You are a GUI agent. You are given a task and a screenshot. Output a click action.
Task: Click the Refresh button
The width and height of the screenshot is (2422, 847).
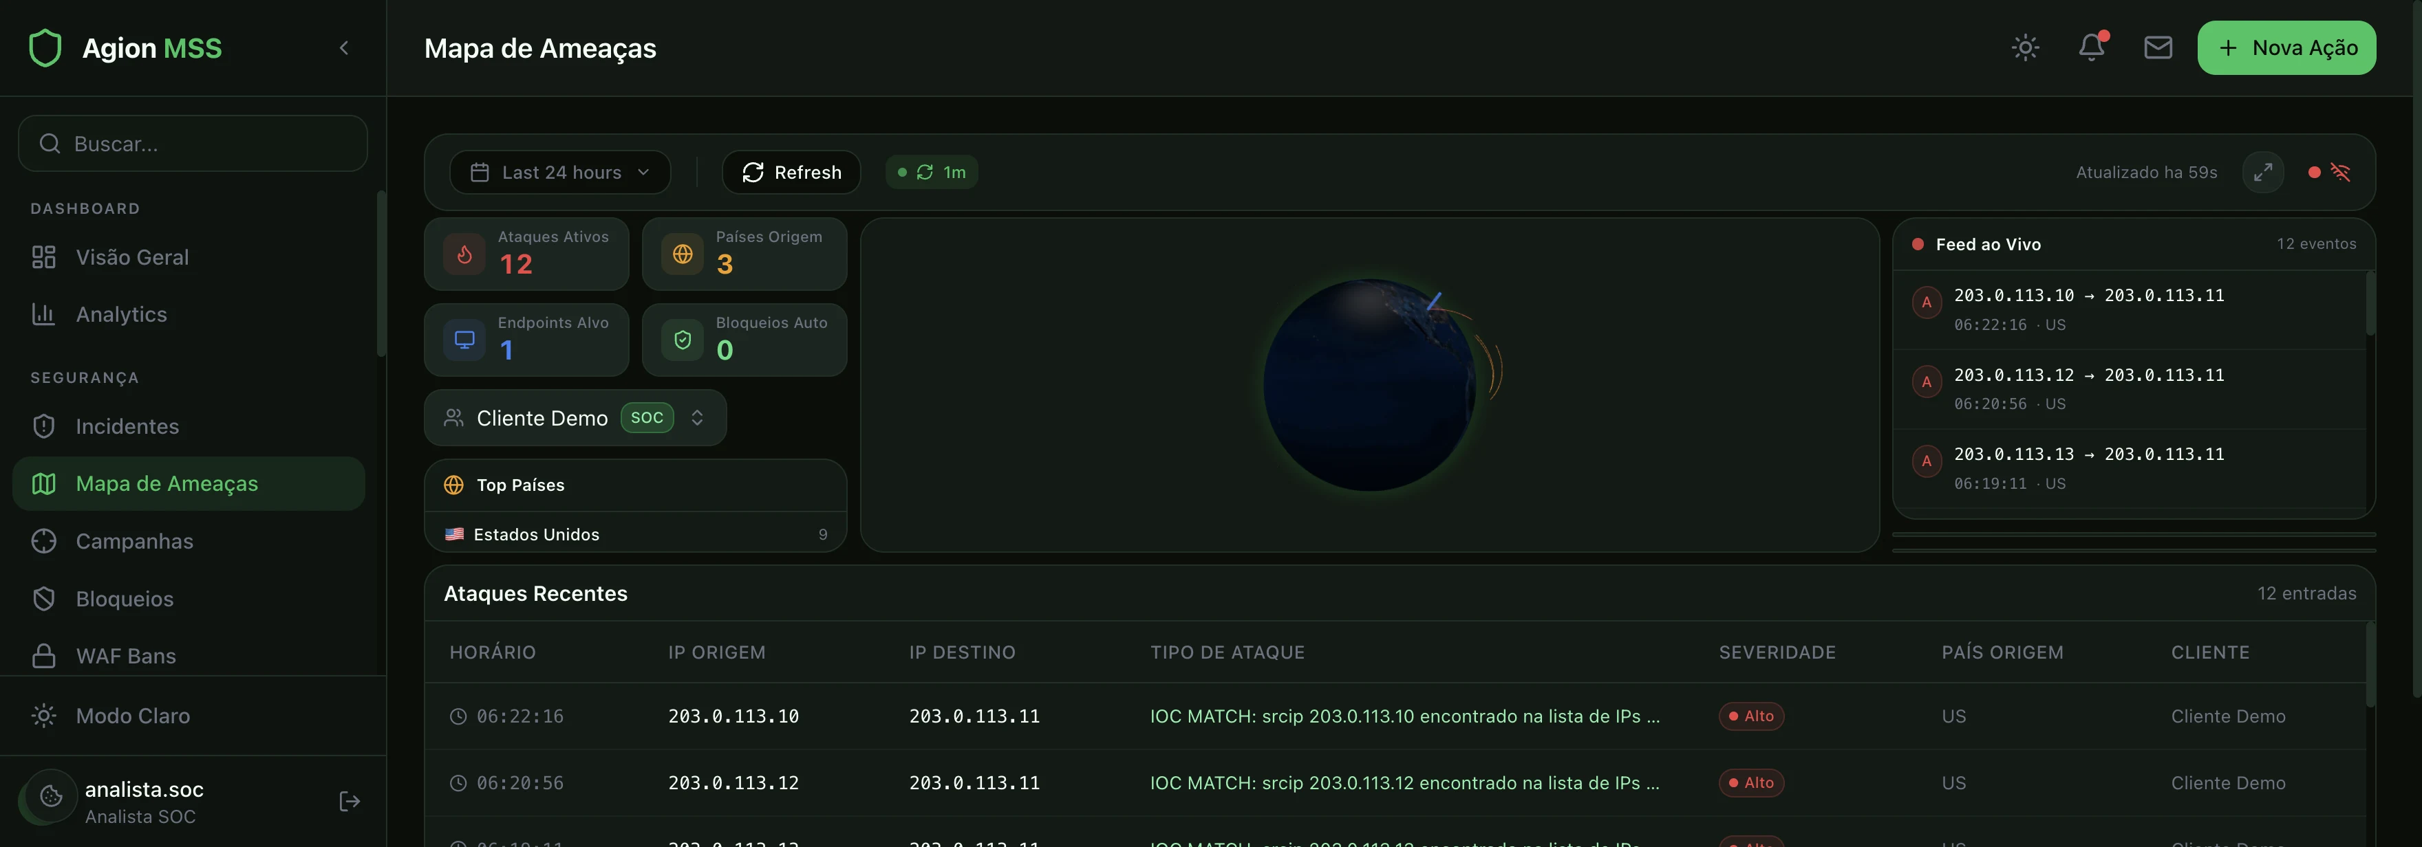792,173
